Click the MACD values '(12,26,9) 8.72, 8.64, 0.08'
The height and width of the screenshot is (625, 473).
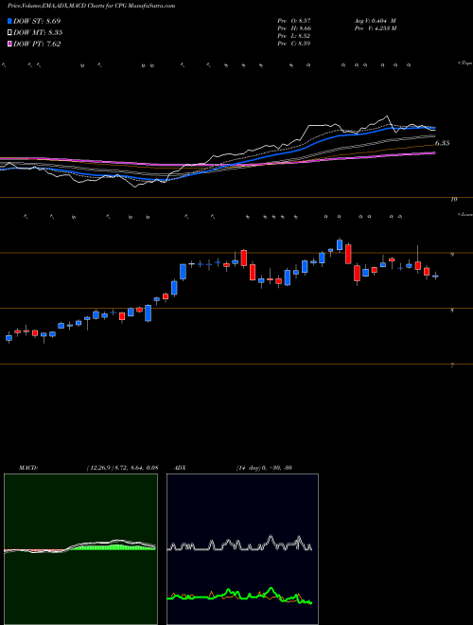(122, 468)
